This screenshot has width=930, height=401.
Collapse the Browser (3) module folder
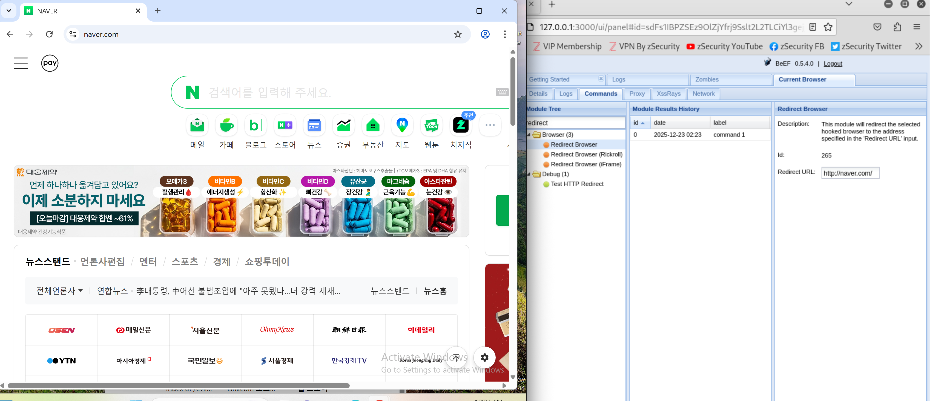[529, 135]
